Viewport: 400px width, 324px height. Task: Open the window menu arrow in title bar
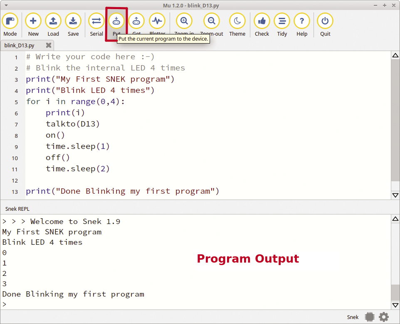(6, 5)
